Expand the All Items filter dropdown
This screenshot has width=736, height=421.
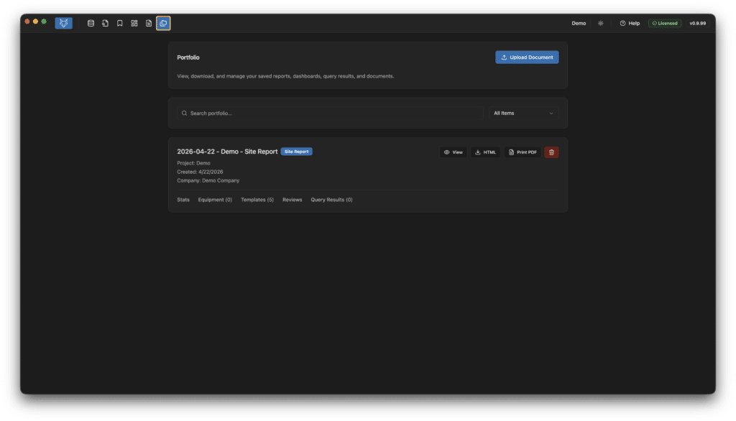[523, 113]
